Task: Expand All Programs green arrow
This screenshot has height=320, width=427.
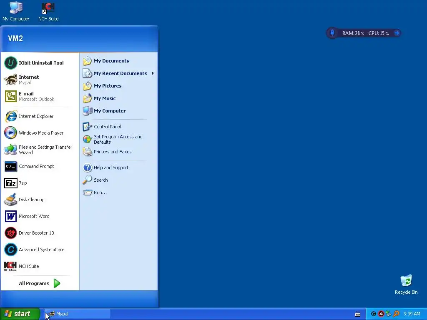Action: pyautogui.click(x=57, y=283)
